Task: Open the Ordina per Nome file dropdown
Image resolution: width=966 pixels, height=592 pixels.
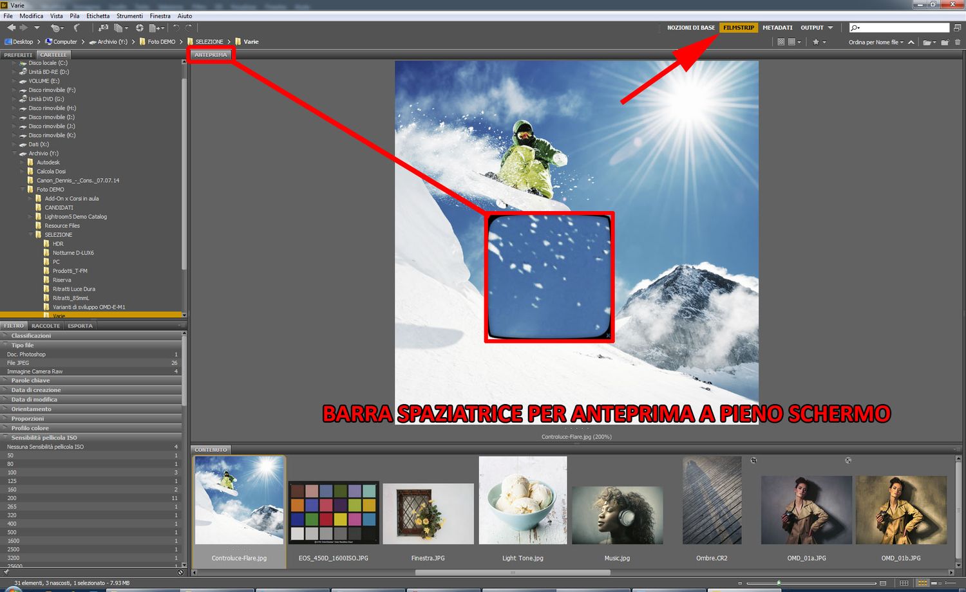Action: click(876, 42)
